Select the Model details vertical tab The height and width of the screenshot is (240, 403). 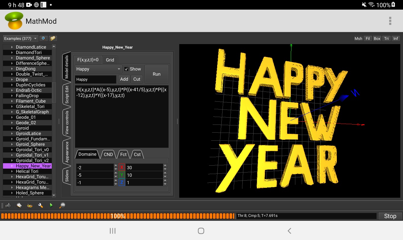pos(66,66)
